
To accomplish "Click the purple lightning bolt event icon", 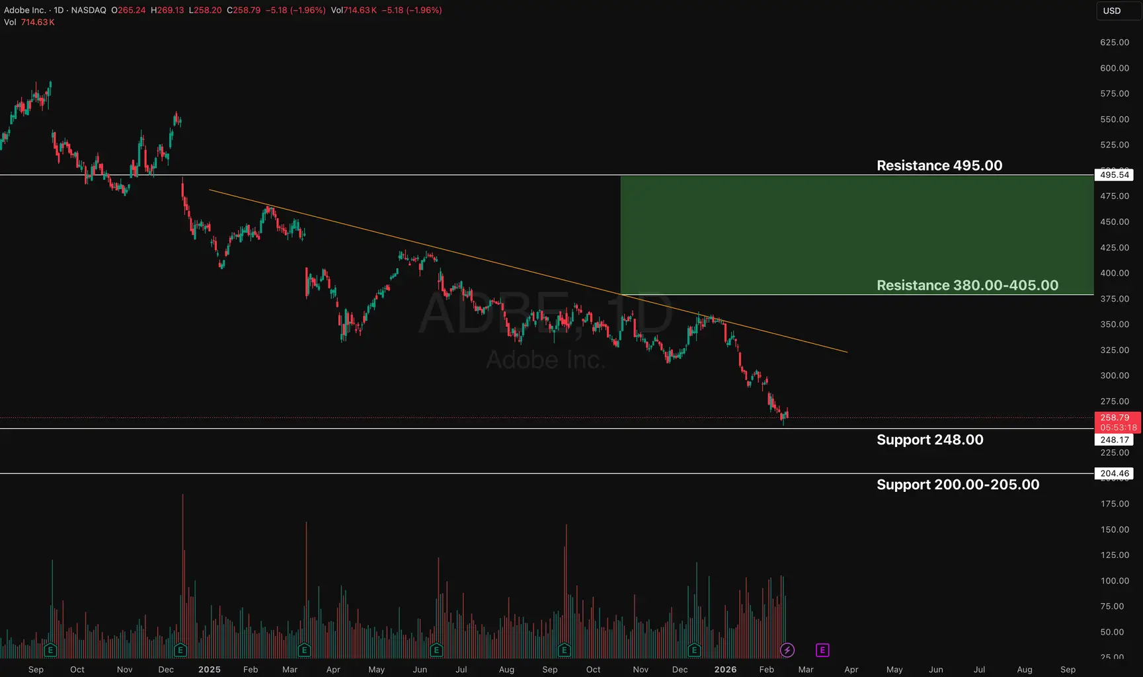I will pyautogui.click(x=787, y=650).
